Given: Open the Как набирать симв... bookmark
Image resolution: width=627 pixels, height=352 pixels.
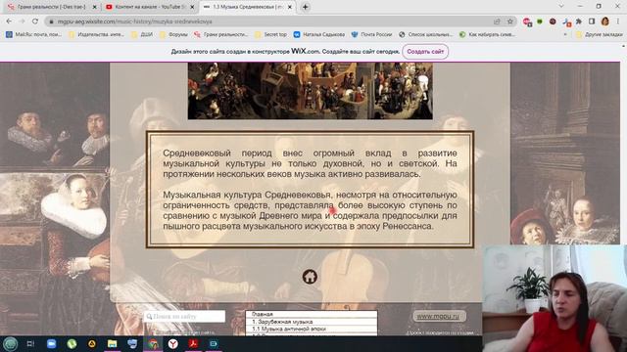Looking at the screenshot, I should [x=487, y=35].
